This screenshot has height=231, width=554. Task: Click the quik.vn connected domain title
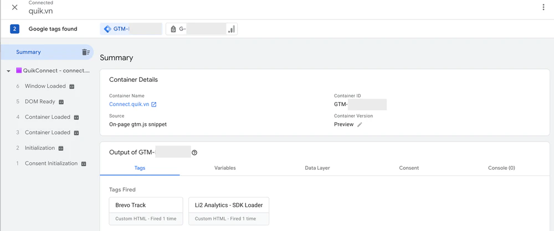tap(40, 11)
